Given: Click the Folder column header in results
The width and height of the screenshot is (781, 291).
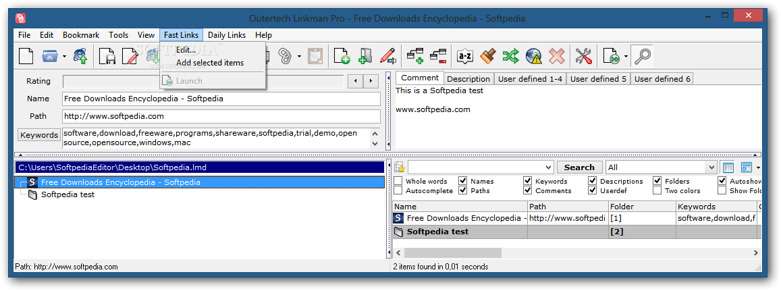Looking at the screenshot, I should coord(643,207).
